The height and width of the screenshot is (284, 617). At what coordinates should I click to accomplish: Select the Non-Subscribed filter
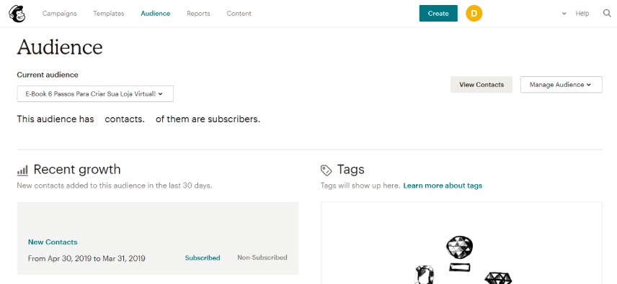pyautogui.click(x=262, y=257)
